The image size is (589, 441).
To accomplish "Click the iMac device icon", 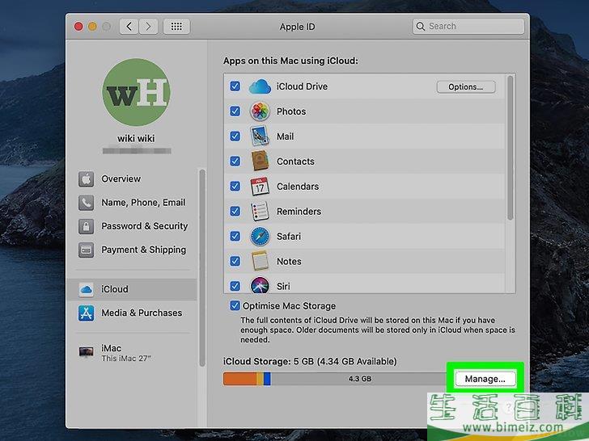I will 86,352.
